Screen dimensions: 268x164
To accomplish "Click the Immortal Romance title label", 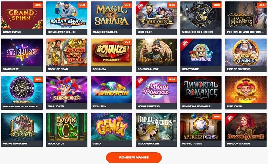I will (196, 106).
